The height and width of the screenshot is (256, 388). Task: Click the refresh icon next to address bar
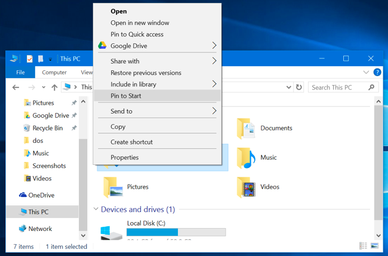(299, 87)
